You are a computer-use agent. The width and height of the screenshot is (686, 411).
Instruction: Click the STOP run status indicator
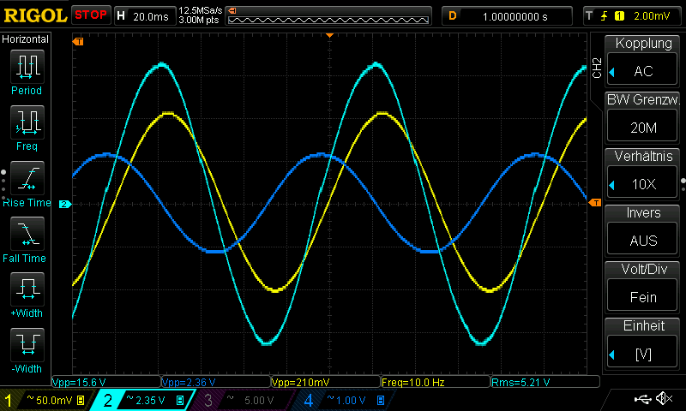[x=91, y=15]
